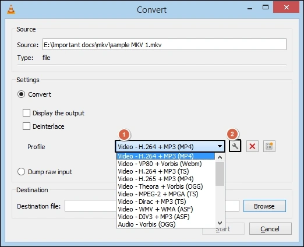Minimize the Convert window
This screenshot has width=304, height=247.
[x=250, y=8]
